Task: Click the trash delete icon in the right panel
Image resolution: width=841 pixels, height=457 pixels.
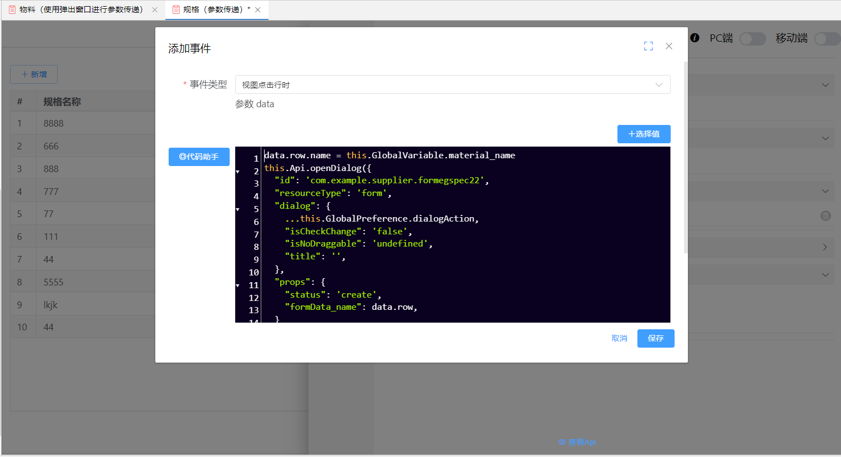Action: (825, 216)
